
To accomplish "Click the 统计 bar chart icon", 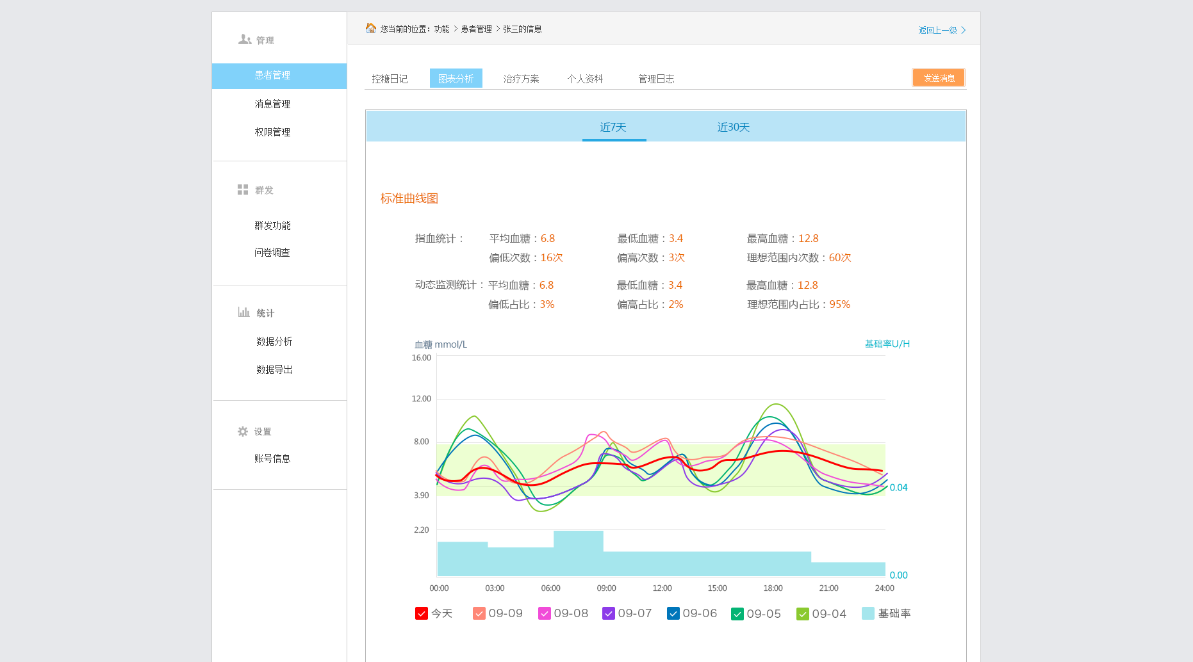I will 244,312.
